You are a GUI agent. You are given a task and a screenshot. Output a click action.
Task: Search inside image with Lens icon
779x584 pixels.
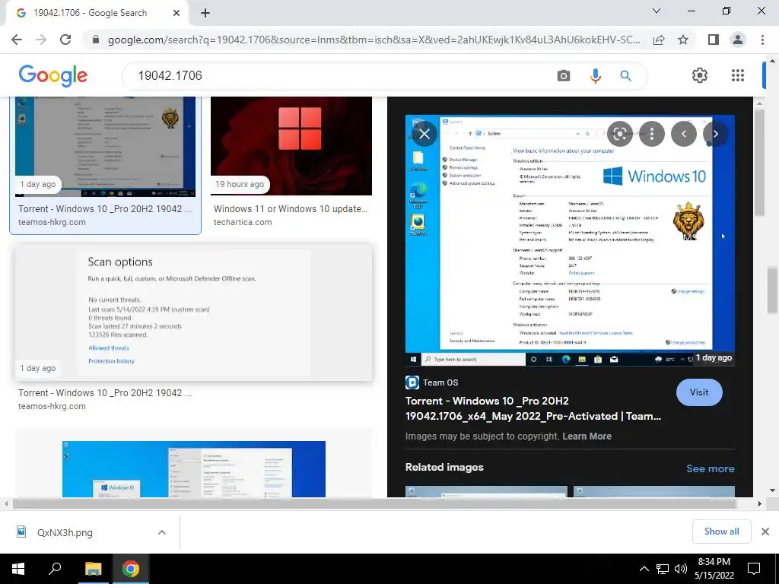[619, 134]
